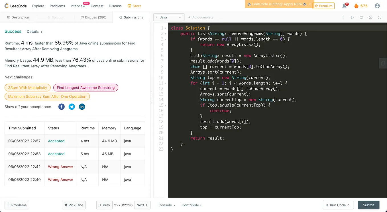Image resolution: width=387 pixels, height=212 pixels.
Task: Share acceptance on LinkedIn
Action: (82, 107)
